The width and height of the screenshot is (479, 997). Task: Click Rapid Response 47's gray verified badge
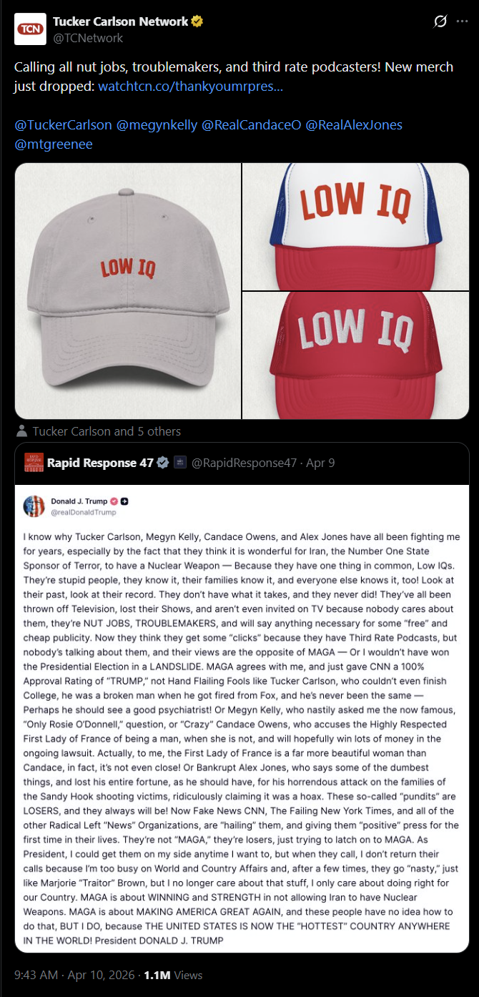pyautogui.click(x=163, y=463)
